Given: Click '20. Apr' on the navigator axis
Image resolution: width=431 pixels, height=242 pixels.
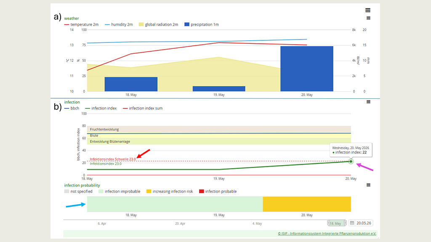Looking at the screenshot, I should pos(180,224).
